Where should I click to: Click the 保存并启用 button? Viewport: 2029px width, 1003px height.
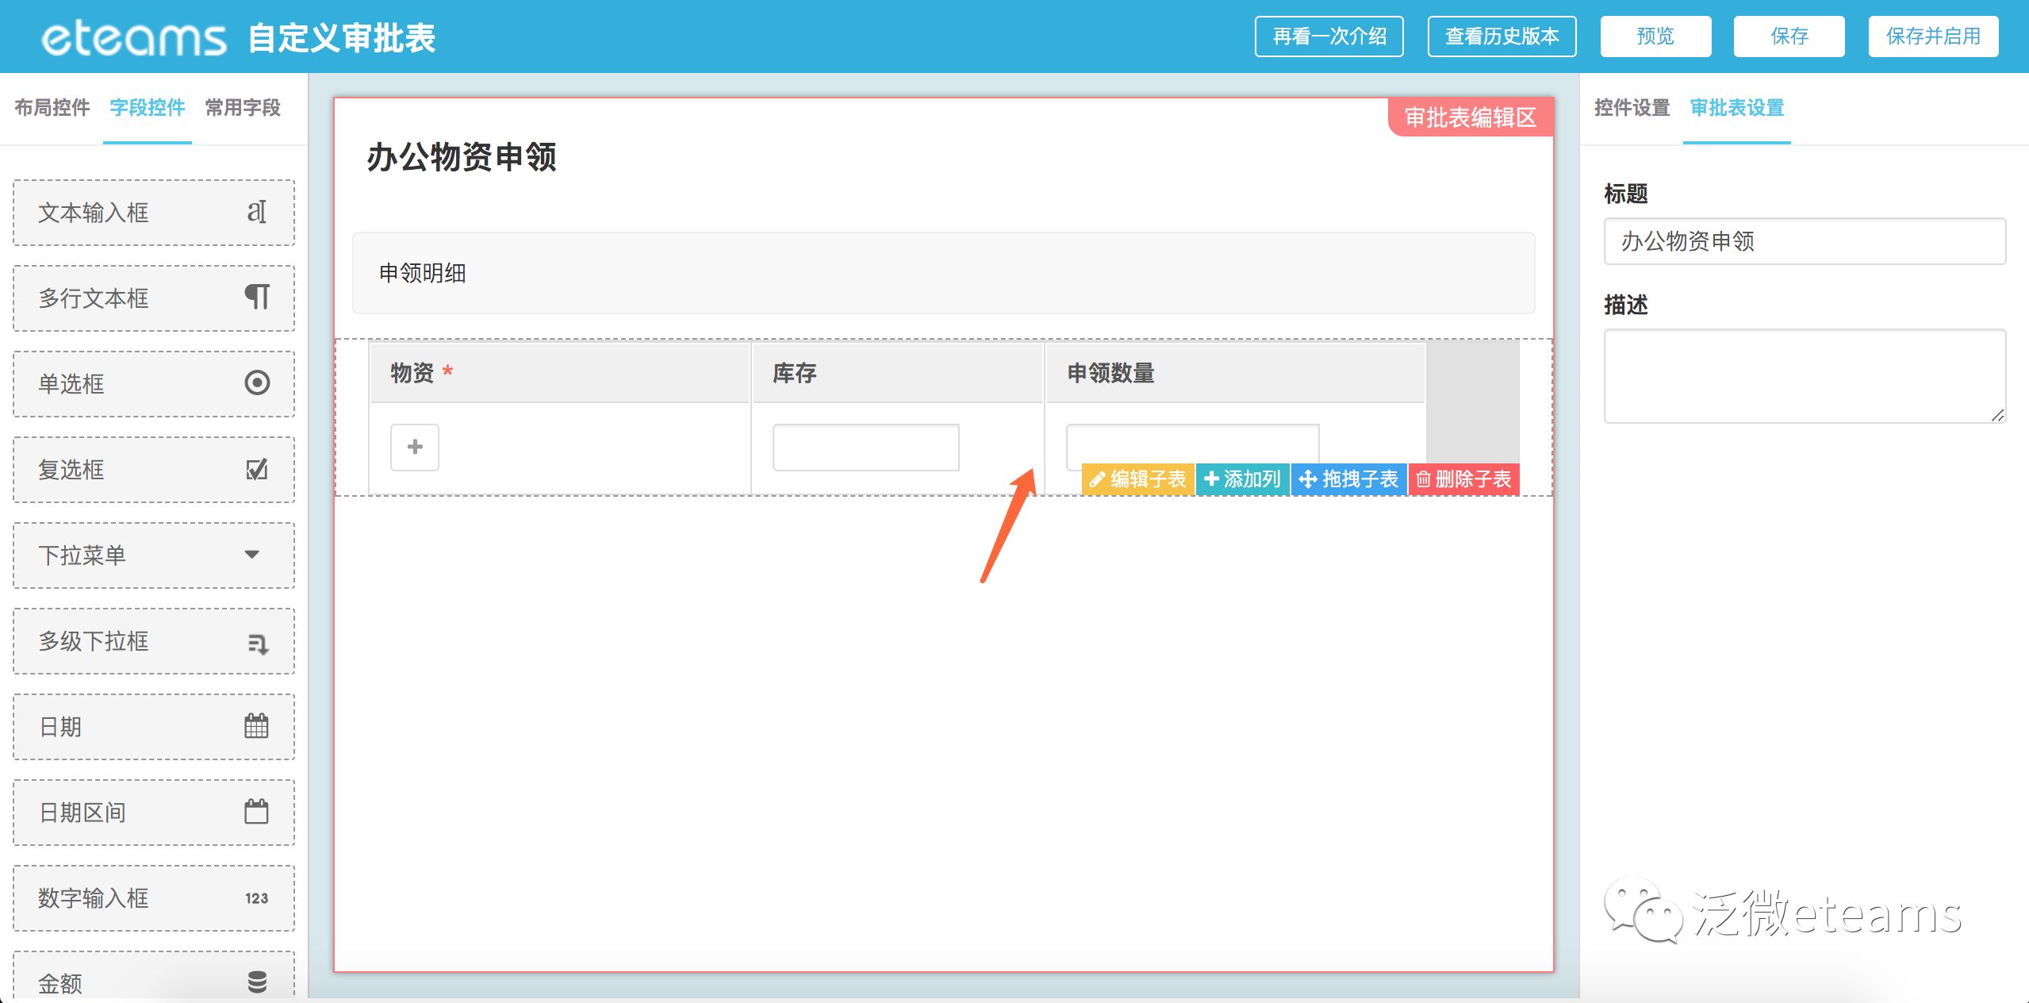tap(1932, 37)
